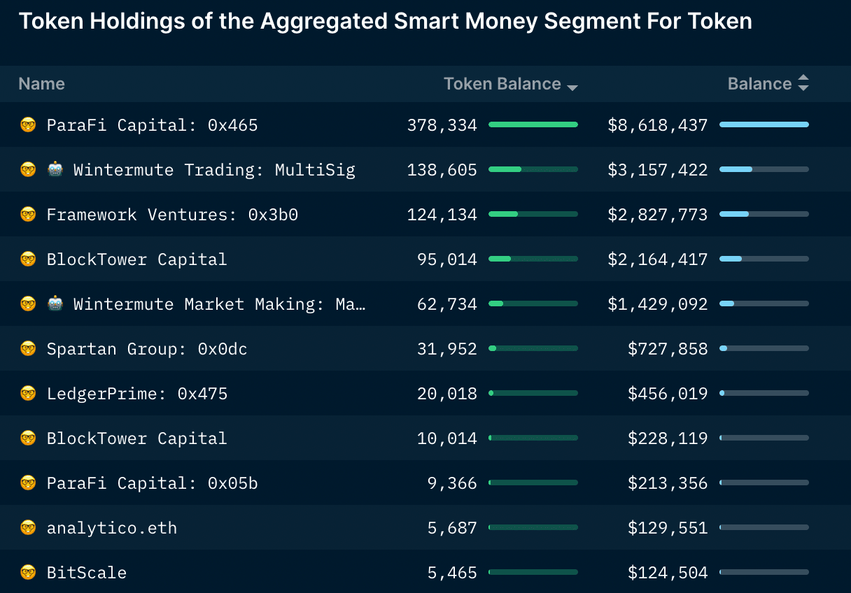
Task: Click the monkey icon beside BlockTower Capital
Action: 28,259
